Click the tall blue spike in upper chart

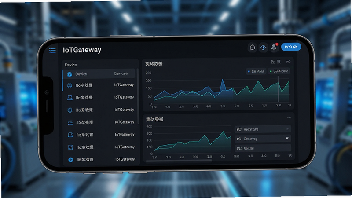pyautogui.click(x=223, y=85)
